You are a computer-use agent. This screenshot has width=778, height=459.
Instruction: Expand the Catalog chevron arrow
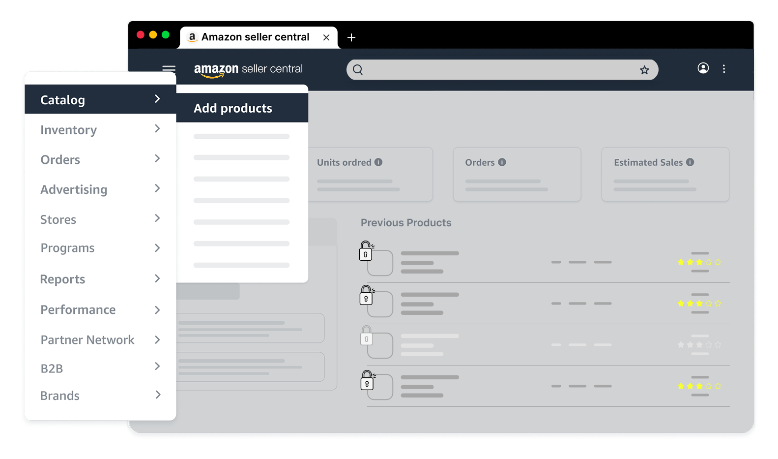157,99
